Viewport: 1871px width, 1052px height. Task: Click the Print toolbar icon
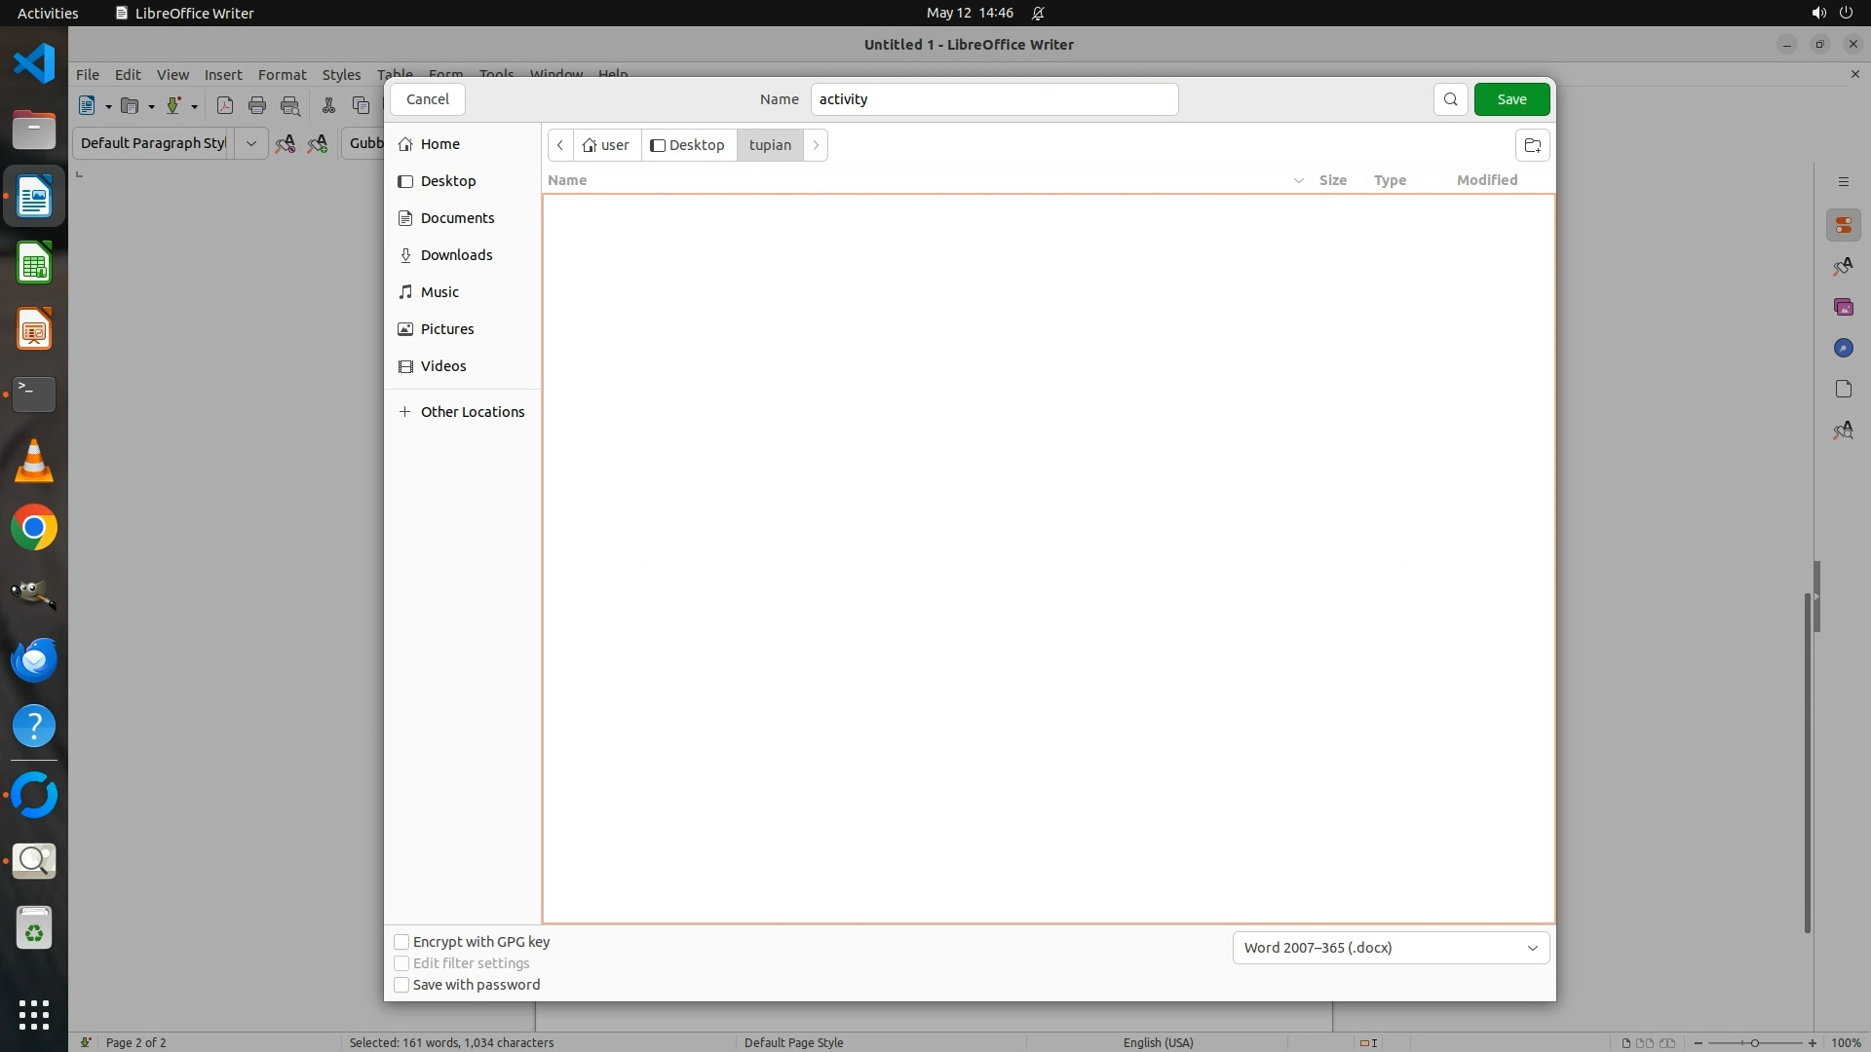[257, 105]
